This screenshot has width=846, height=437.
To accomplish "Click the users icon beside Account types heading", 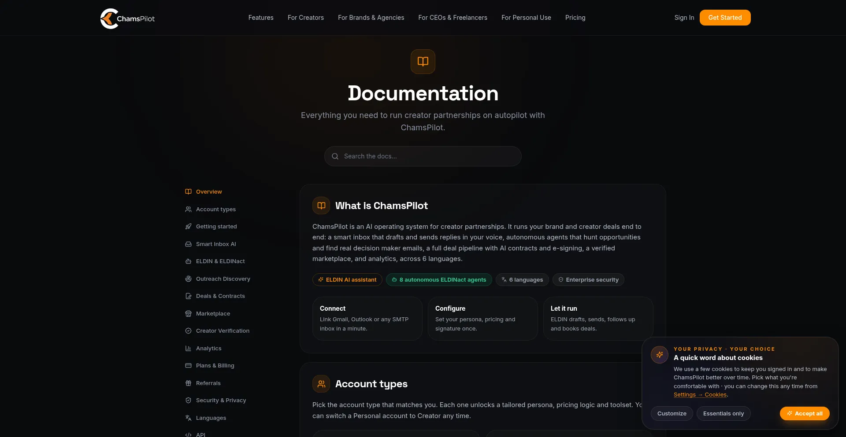I will [x=321, y=384].
